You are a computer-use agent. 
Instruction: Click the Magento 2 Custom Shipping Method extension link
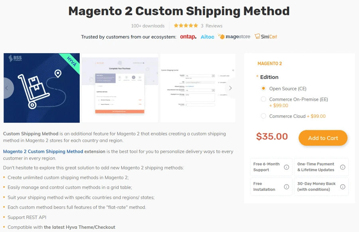tap(41, 151)
